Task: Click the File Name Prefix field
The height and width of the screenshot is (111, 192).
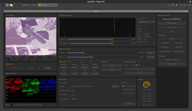Action: [95, 91]
